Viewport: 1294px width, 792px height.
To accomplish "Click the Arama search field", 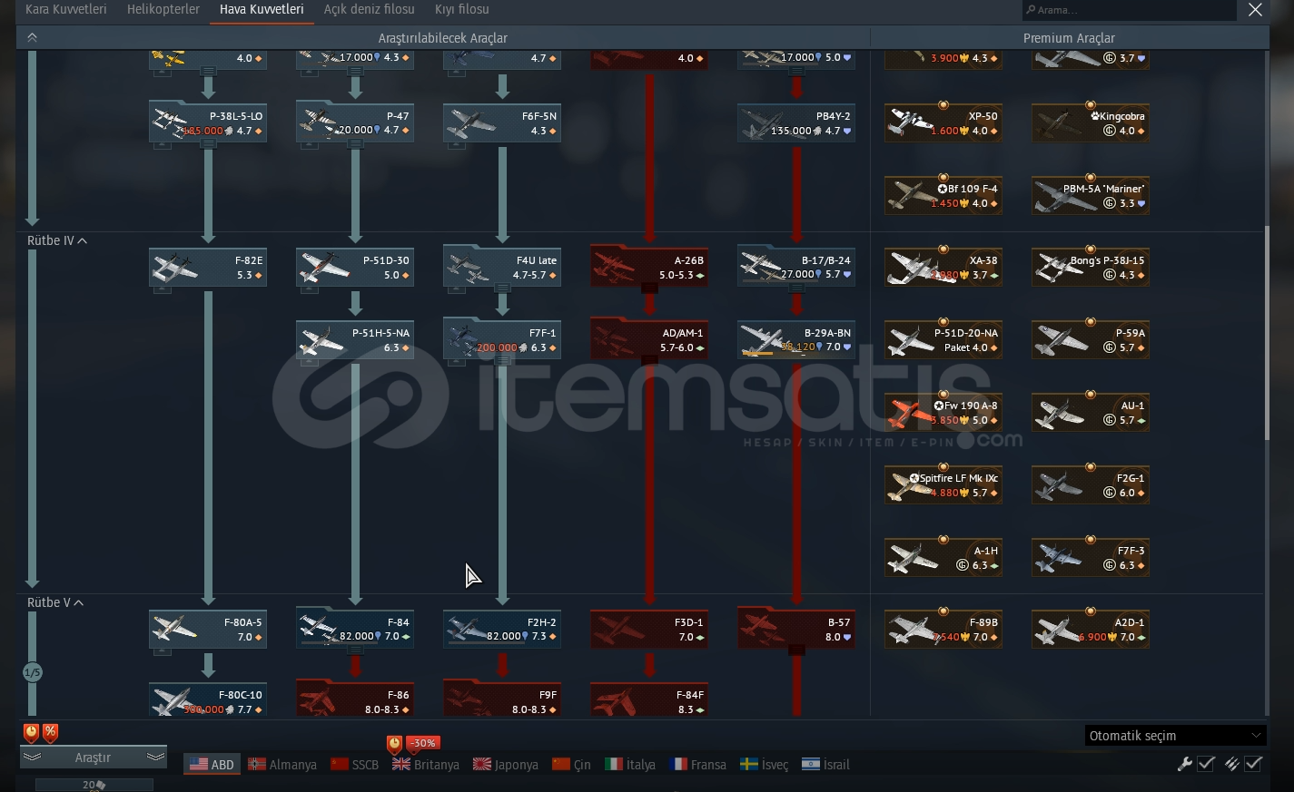I will coord(1129,10).
